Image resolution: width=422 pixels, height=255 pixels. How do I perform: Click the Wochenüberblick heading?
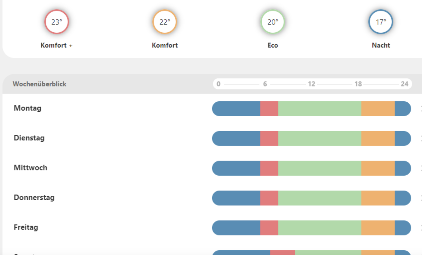40,84
